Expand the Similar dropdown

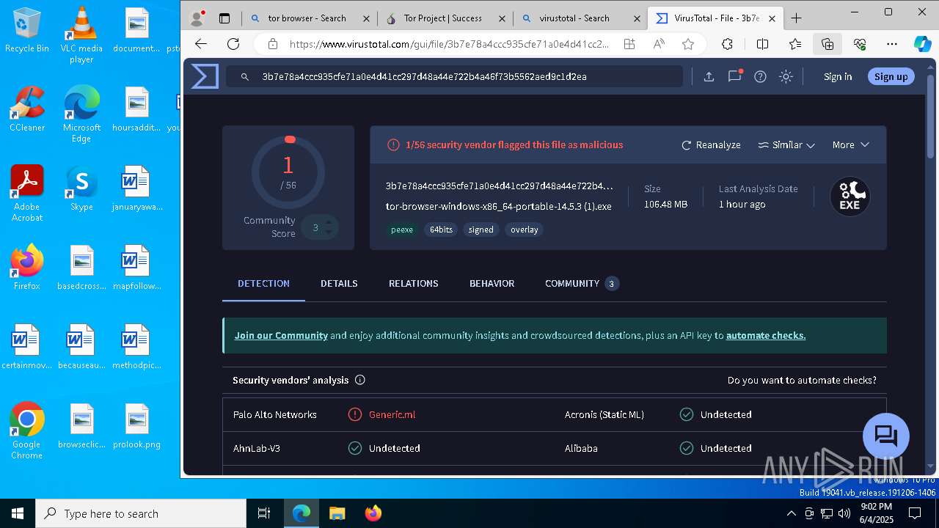coord(786,145)
